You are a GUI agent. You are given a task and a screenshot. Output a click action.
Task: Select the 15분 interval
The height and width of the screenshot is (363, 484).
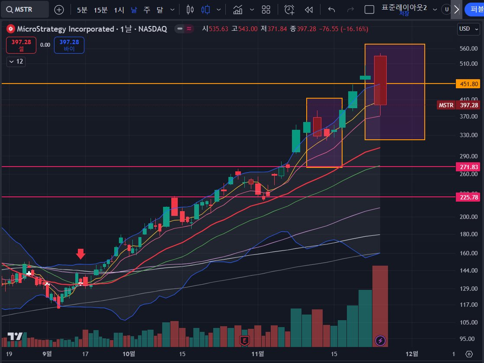[x=101, y=10]
